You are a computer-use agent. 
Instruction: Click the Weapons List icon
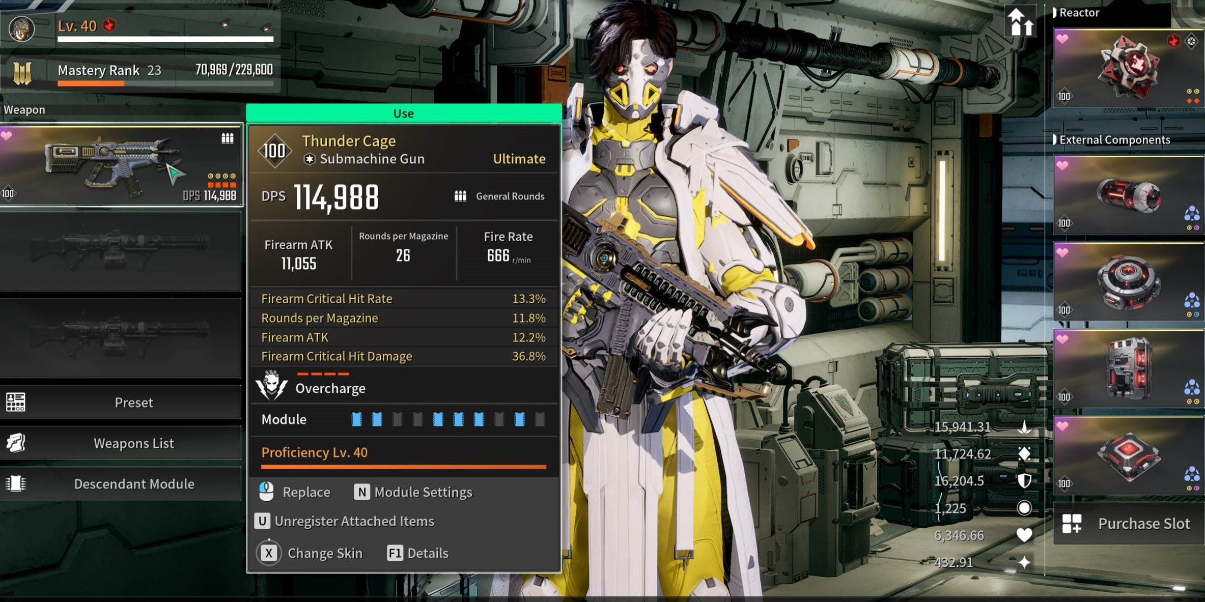click(15, 443)
